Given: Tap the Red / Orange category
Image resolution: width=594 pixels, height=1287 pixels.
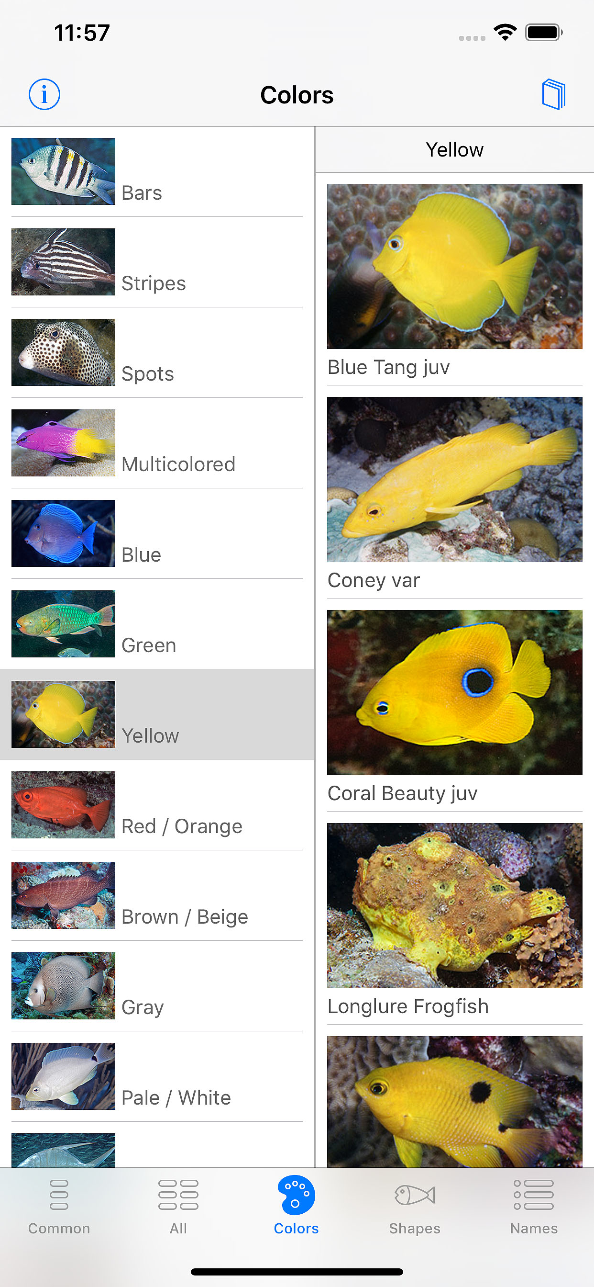Looking at the screenshot, I should click(x=157, y=805).
